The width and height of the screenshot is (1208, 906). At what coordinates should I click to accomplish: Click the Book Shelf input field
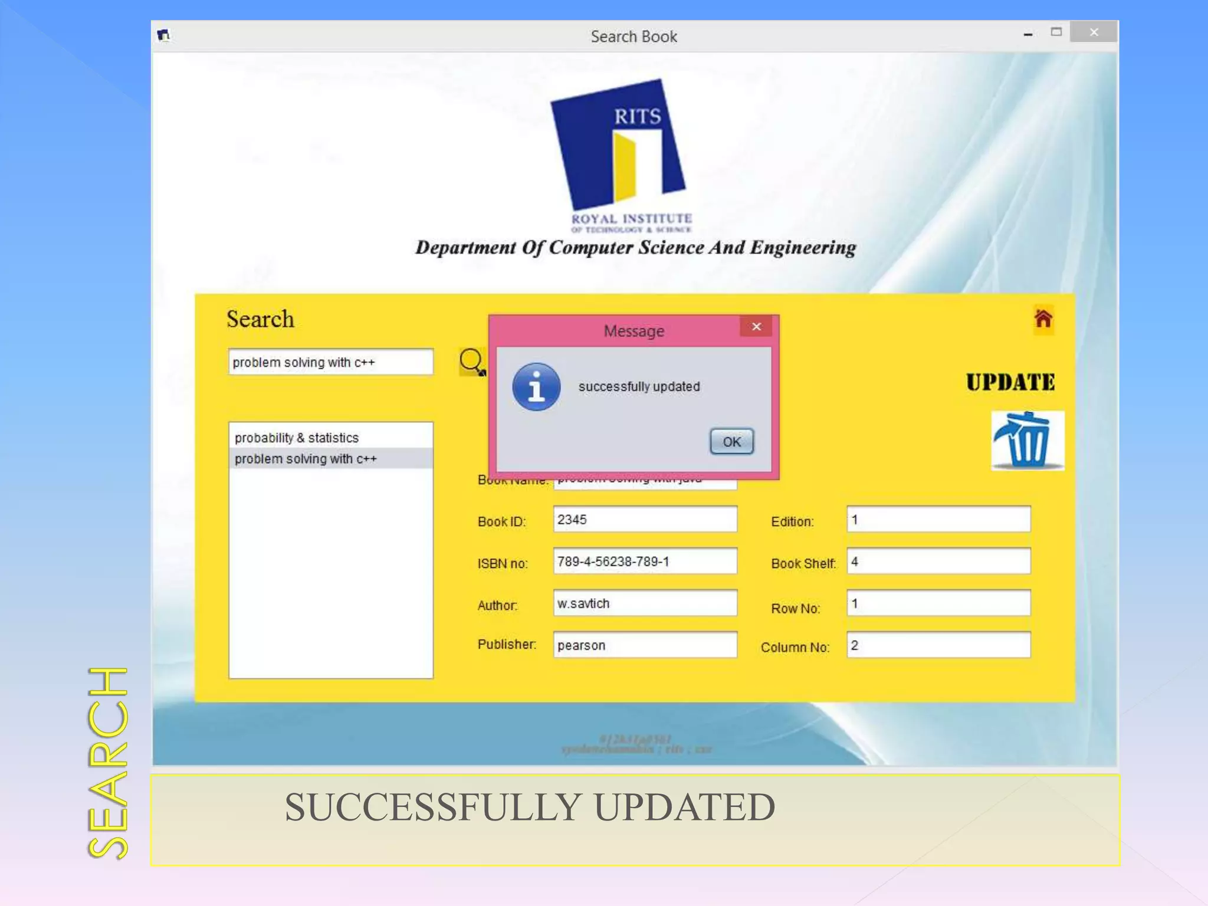(x=939, y=562)
